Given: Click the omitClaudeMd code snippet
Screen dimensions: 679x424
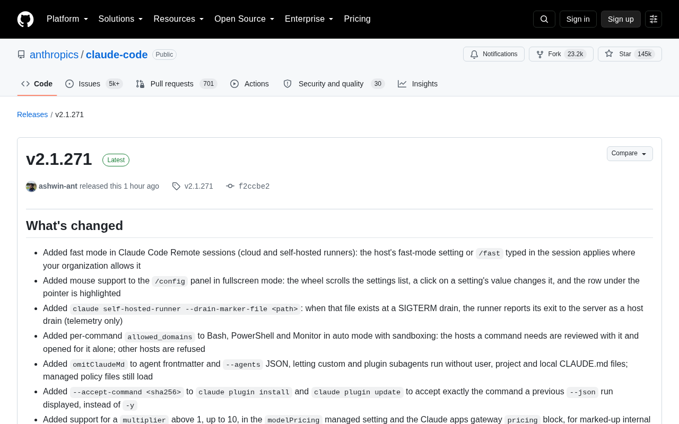Looking at the screenshot, I should pos(99,365).
